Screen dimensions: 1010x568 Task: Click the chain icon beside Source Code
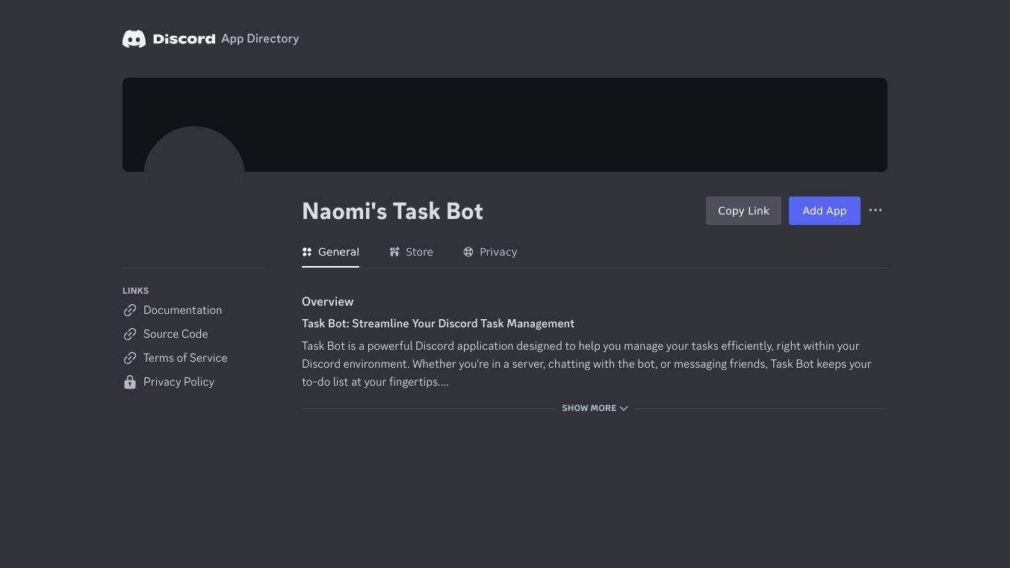pos(130,334)
